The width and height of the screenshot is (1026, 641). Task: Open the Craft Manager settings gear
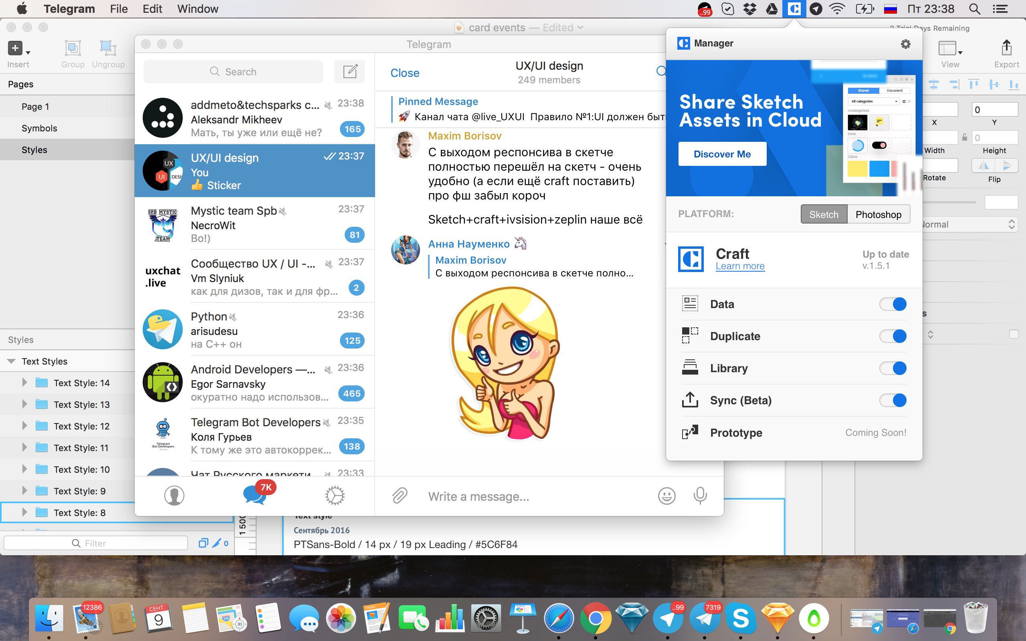[905, 44]
